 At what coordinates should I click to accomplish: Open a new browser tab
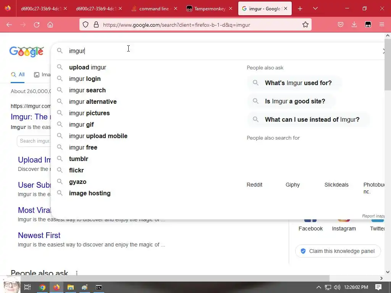(300, 9)
